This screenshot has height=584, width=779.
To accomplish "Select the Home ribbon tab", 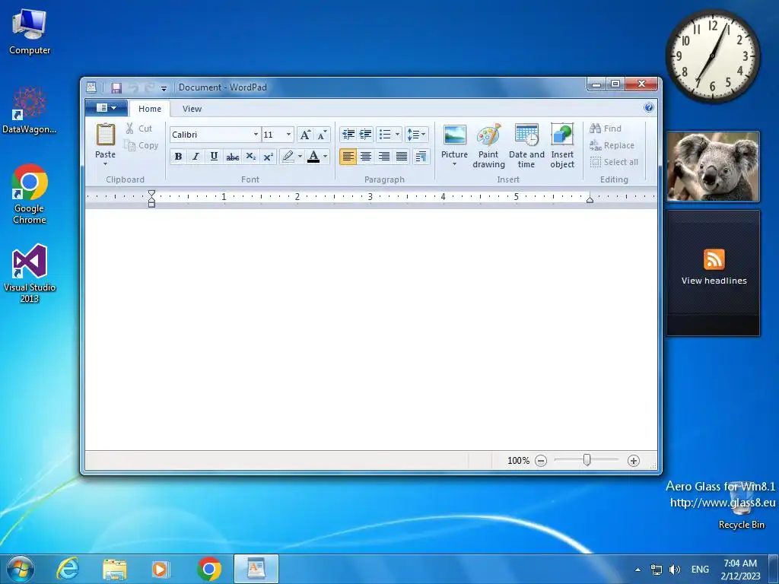I will click(150, 109).
